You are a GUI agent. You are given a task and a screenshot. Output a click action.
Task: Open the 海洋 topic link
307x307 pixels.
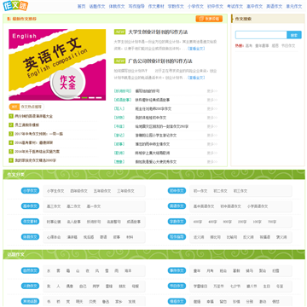[128, 271]
